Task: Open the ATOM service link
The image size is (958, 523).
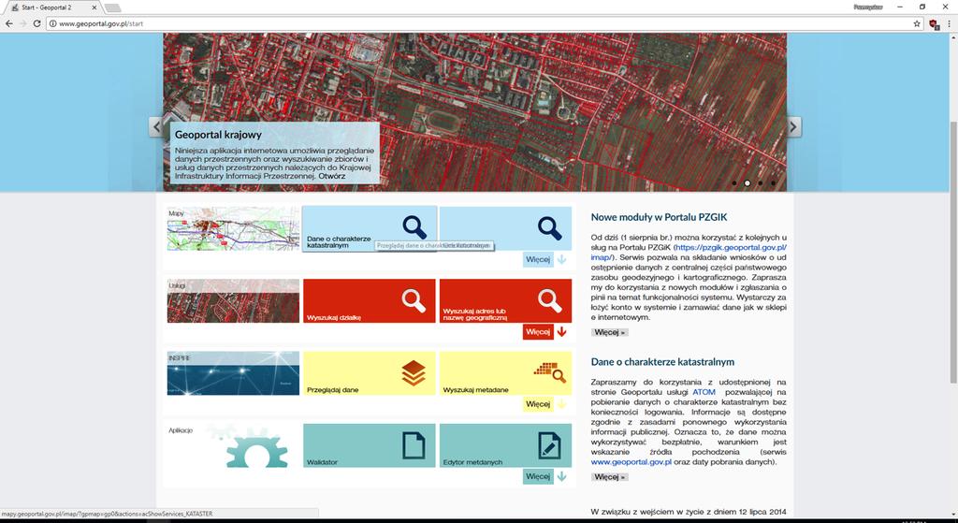Action: (x=704, y=392)
